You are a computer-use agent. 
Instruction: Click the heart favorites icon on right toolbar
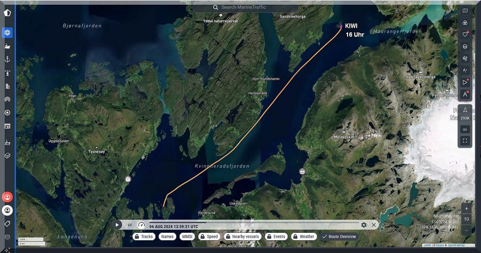[465, 34]
